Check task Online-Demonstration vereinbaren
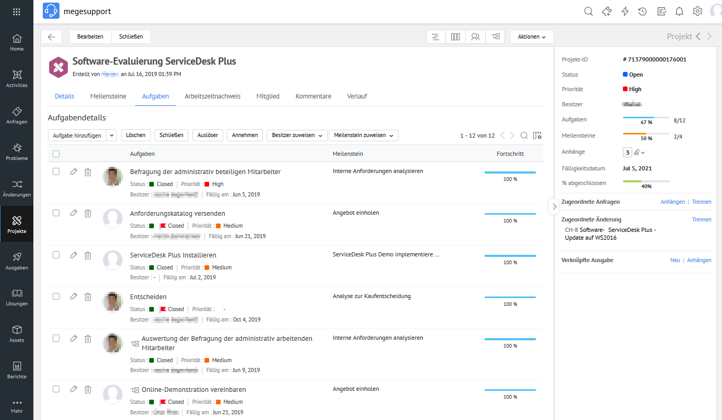The height and width of the screenshot is (420, 722). click(56, 389)
